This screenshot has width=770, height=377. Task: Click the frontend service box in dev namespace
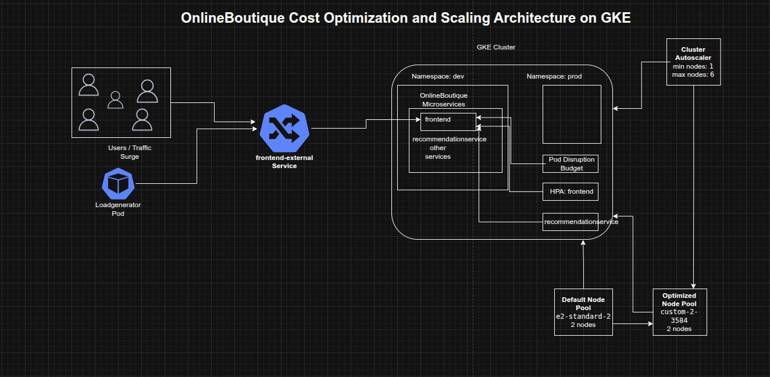tap(447, 120)
